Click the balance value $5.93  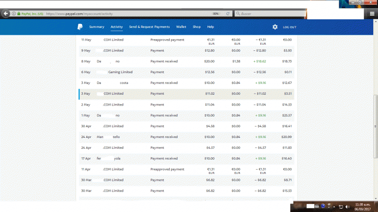pyautogui.click(x=287, y=51)
